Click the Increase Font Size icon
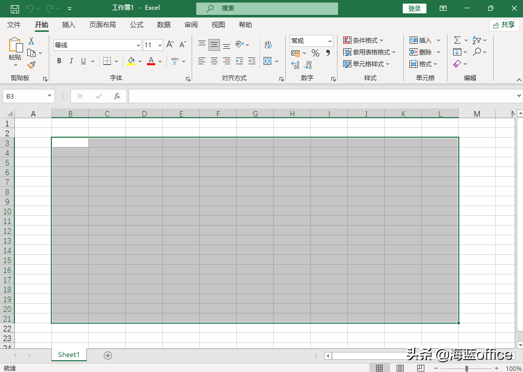The width and height of the screenshot is (523, 372). [x=170, y=45]
